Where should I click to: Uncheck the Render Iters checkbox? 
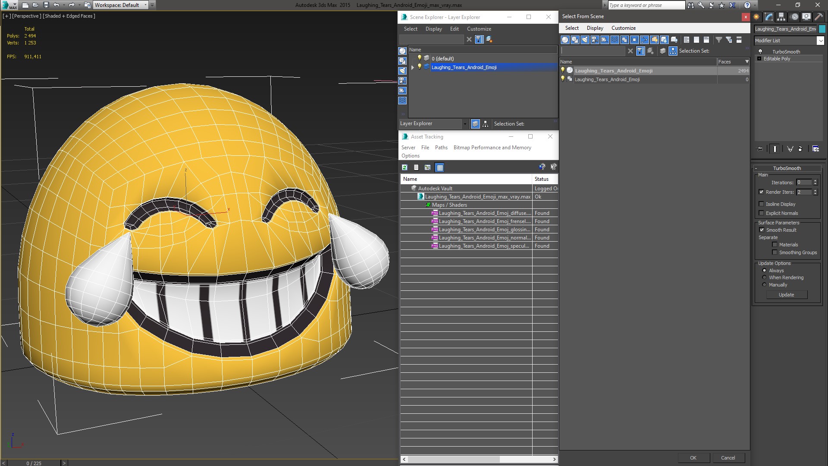coord(762,192)
